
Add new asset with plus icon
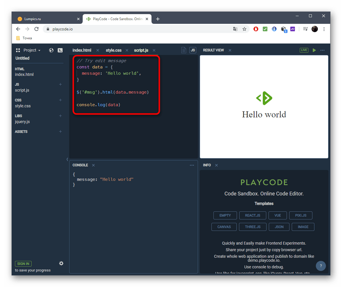pyautogui.click(x=60, y=132)
